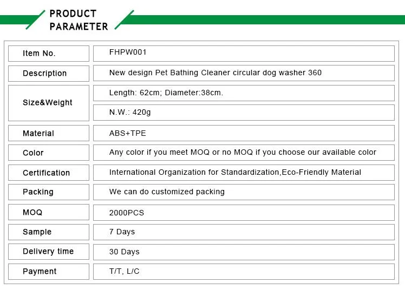Click the Pet Bathing Cleaner description text
The height and width of the screenshot is (296, 405).
[x=215, y=73]
